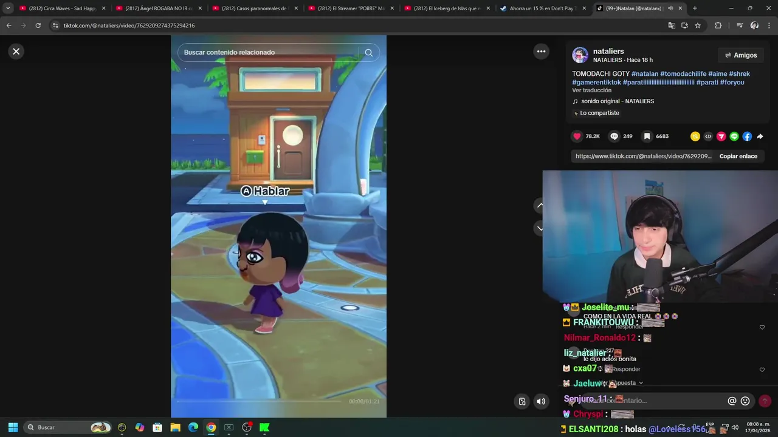Viewport: 778px width, 437px height.
Task: Switch to 'Casos paranormales' tab
Action: click(x=254, y=8)
